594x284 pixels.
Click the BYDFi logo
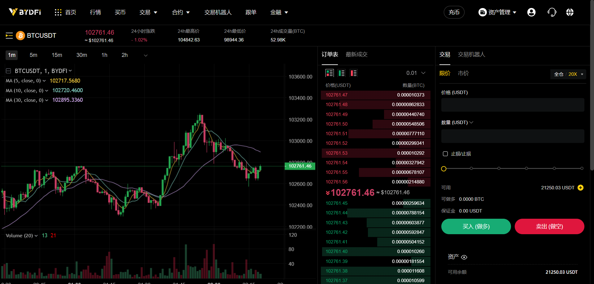[x=25, y=12]
